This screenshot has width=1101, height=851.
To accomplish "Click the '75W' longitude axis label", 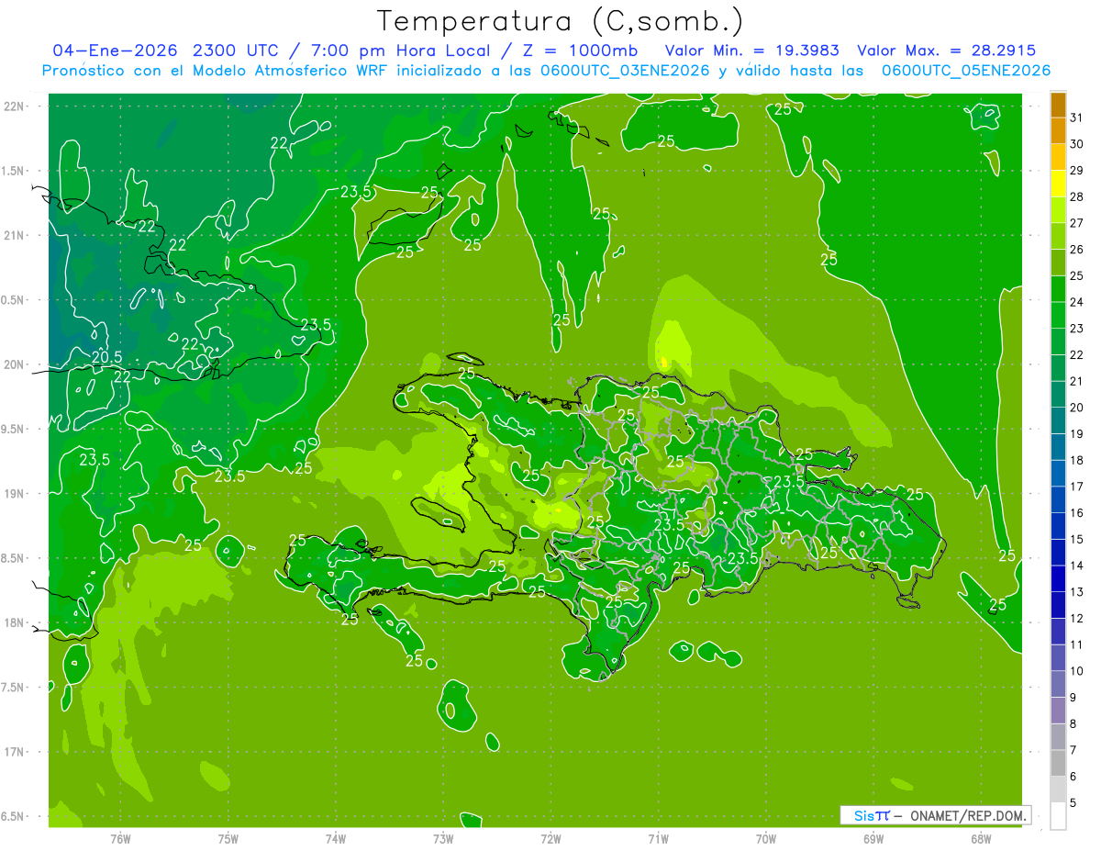I will pyautogui.click(x=228, y=838).
